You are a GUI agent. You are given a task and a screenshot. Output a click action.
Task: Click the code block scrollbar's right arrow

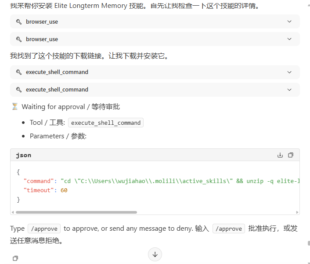point(297,212)
